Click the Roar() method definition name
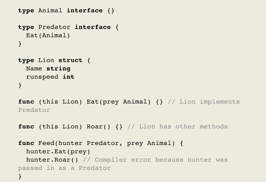The height and width of the screenshot is (182, 266). [x=98, y=127]
